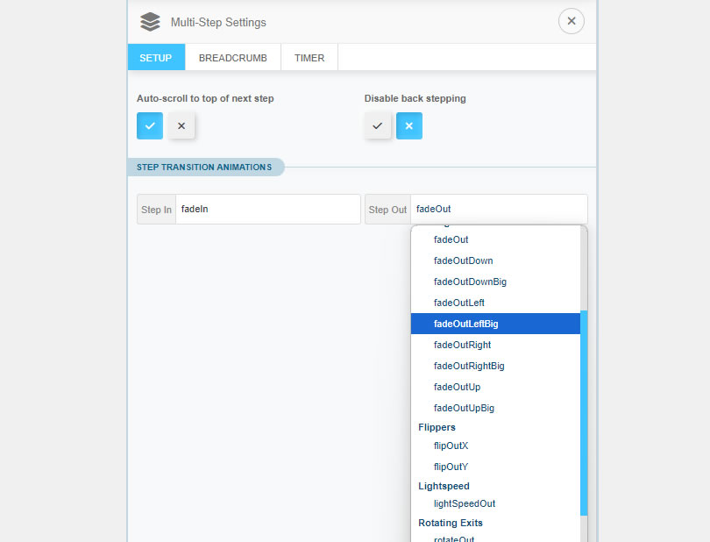Open the Step In animation dropdown
The image size is (710, 542).
(268, 209)
